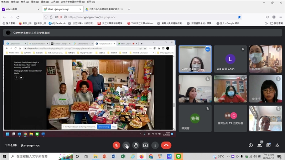Screen dimensions: 285x160
Task: Turn on the camera in Meet
Action: pyautogui.click(x=126, y=145)
